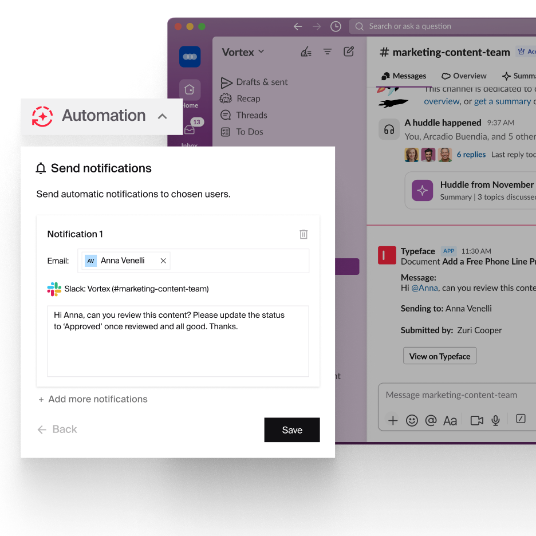Edit the notification message text box
The width and height of the screenshot is (536, 536).
[178, 341]
